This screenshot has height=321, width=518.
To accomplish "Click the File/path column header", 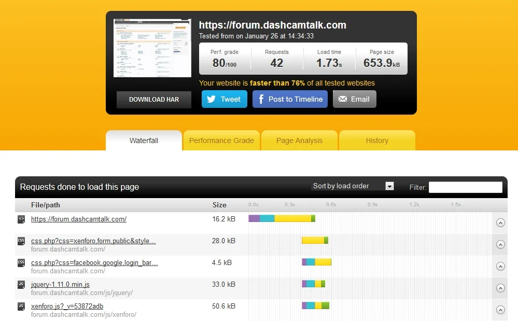I will 46,205.
